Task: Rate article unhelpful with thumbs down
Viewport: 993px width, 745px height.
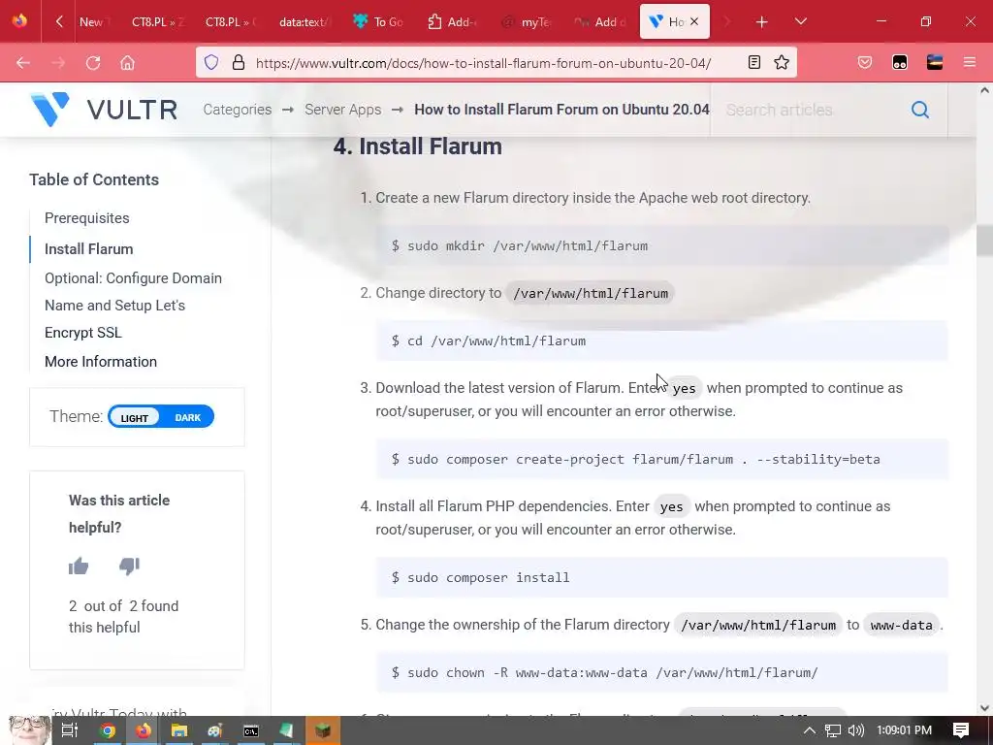Action: pos(129,566)
